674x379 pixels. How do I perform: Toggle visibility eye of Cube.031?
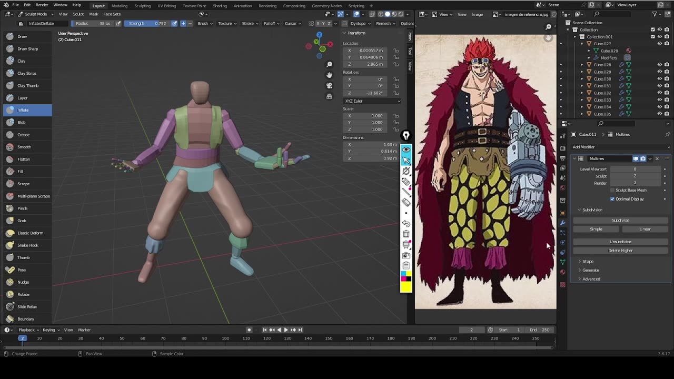(659, 86)
